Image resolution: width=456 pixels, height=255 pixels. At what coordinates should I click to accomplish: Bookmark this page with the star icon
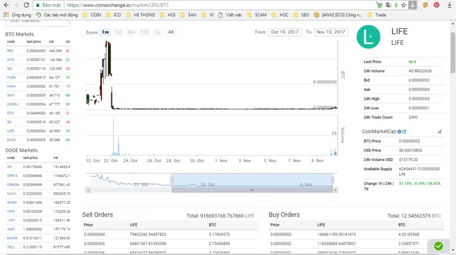pos(403,5)
